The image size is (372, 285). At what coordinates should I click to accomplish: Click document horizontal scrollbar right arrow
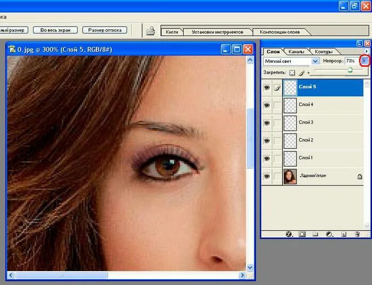pyautogui.click(x=242, y=275)
